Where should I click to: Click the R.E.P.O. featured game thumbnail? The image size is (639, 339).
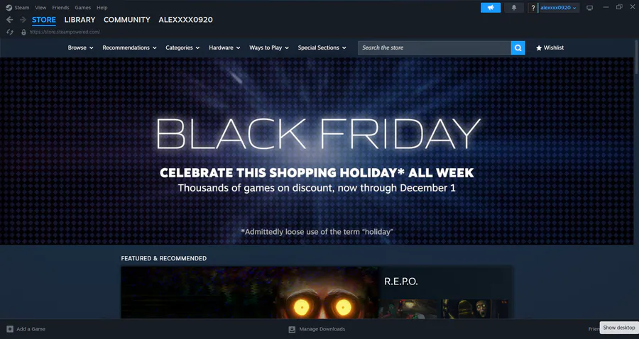tap(249, 292)
